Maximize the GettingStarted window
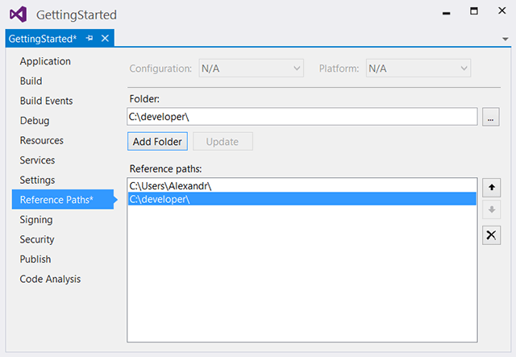Viewport: 516px width, 357px height. tap(474, 11)
